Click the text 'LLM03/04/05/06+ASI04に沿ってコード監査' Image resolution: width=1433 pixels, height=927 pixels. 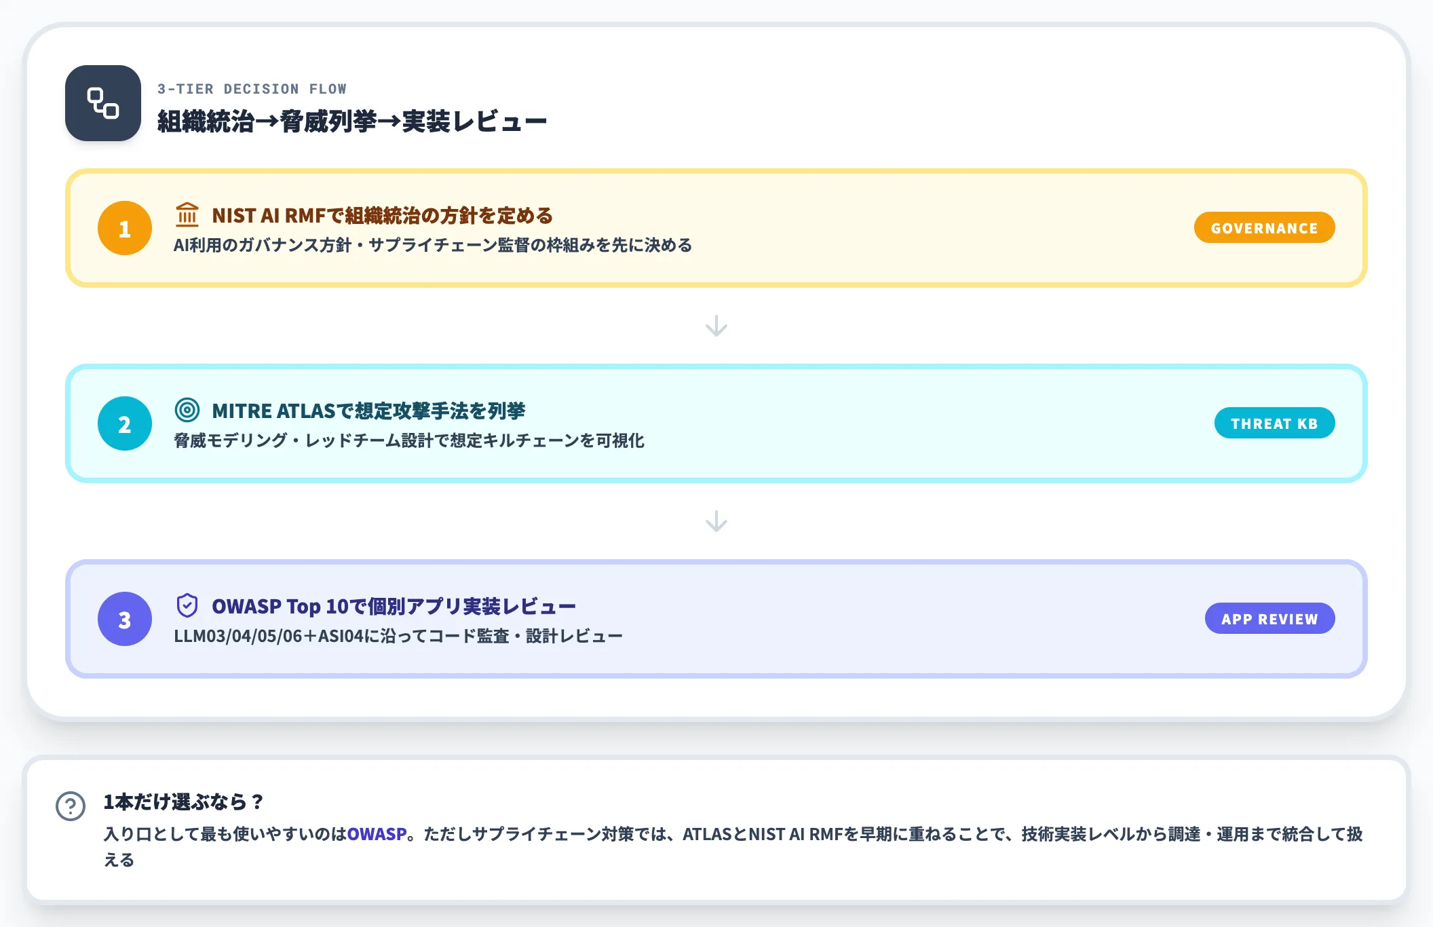coord(341,636)
